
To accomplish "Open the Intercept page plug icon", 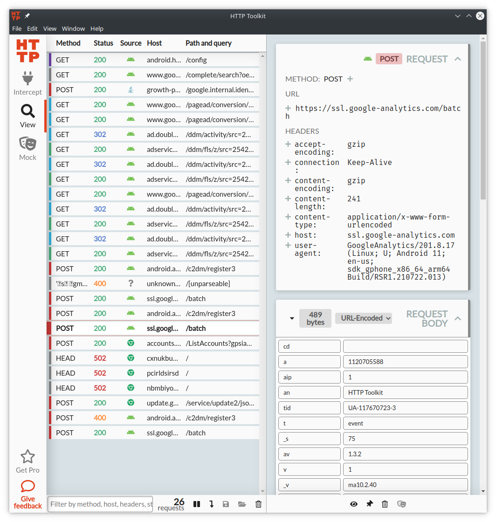I will pos(28,78).
